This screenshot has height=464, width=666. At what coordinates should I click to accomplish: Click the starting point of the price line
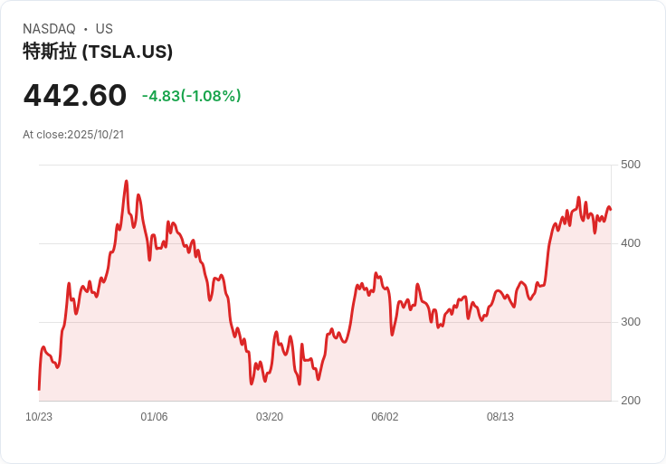click(x=39, y=389)
